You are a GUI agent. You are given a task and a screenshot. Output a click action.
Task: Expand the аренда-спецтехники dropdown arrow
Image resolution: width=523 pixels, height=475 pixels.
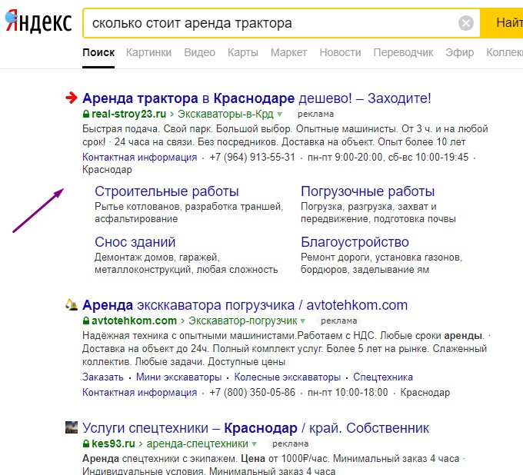(x=254, y=444)
